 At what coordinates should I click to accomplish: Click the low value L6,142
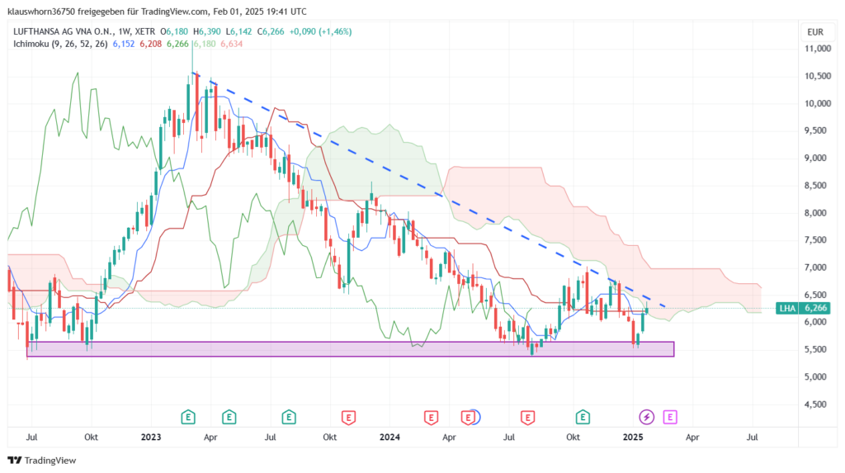tap(238, 32)
